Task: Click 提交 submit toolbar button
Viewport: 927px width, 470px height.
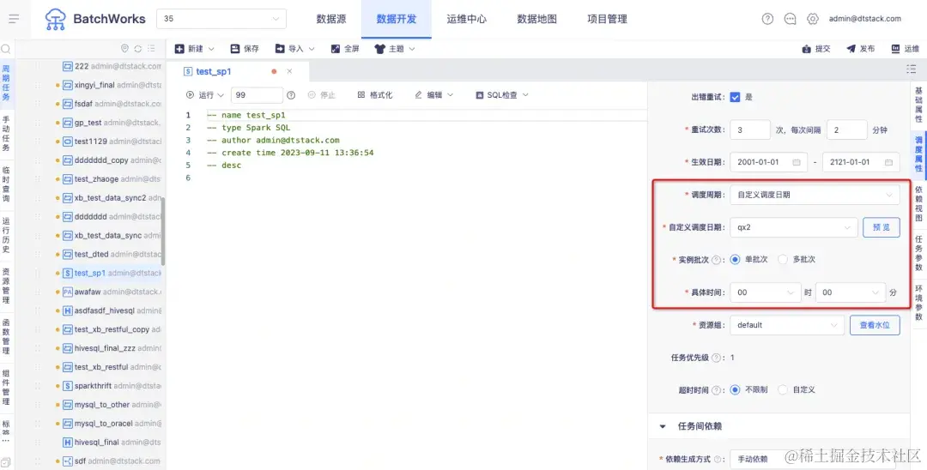Action: [x=816, y=49]
